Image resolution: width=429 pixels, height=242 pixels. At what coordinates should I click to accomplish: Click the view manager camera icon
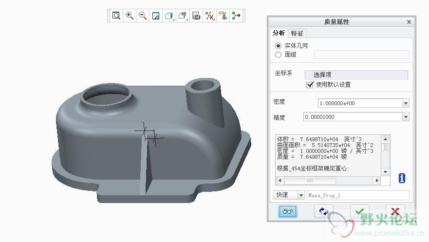point(196,16)
